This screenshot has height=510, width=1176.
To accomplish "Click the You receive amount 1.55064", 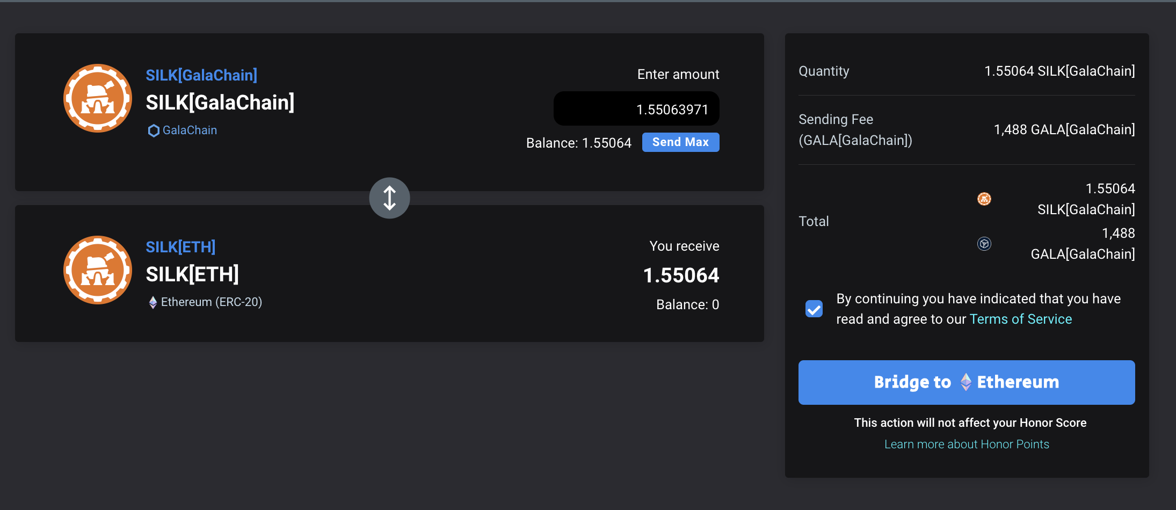I will (681, 275).
